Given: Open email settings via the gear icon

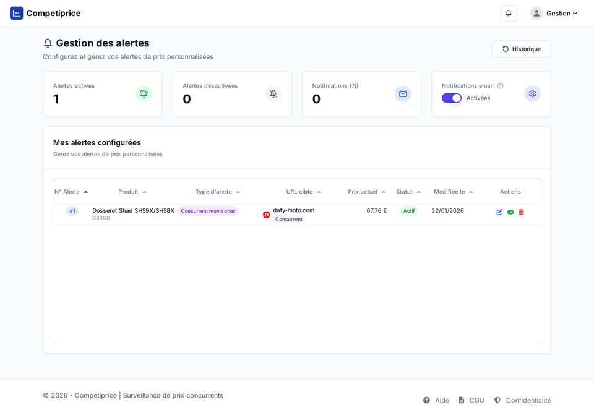Looking at the screenshot, I should click(532, 93).
